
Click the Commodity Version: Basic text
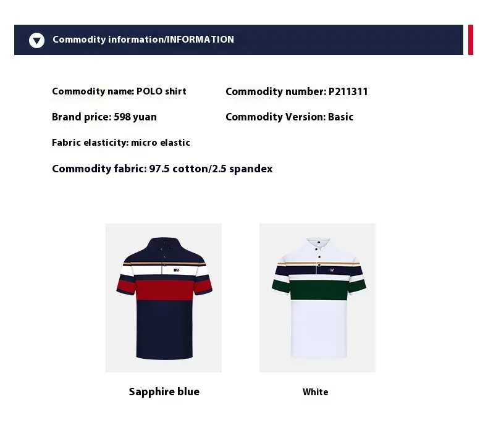[x=290, y=117]
